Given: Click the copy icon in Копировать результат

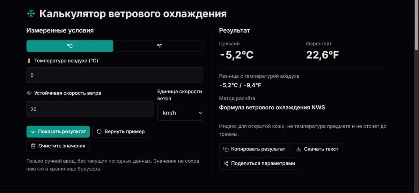Looking at the screenshot, I should click(226, 149).
